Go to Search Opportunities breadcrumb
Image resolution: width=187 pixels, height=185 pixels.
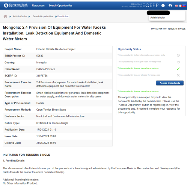tap(43, 16)
